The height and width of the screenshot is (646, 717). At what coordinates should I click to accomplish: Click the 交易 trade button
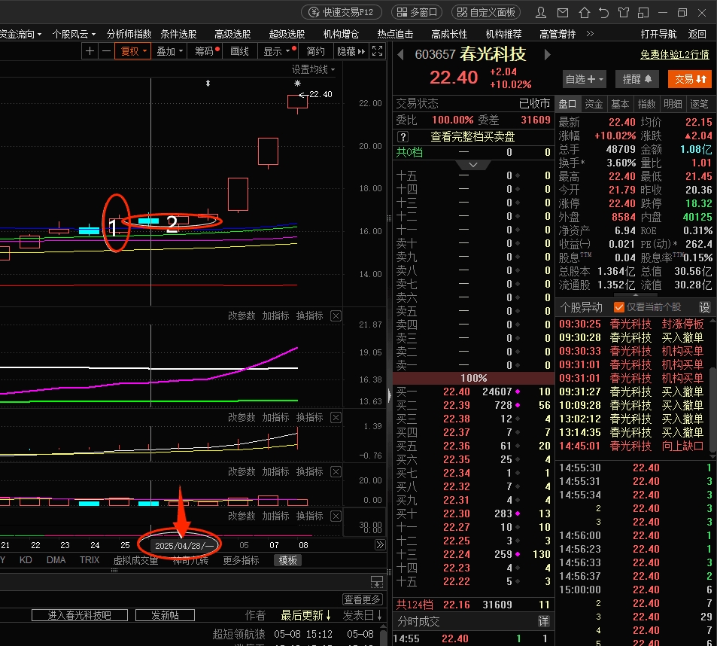click(690, 79)
